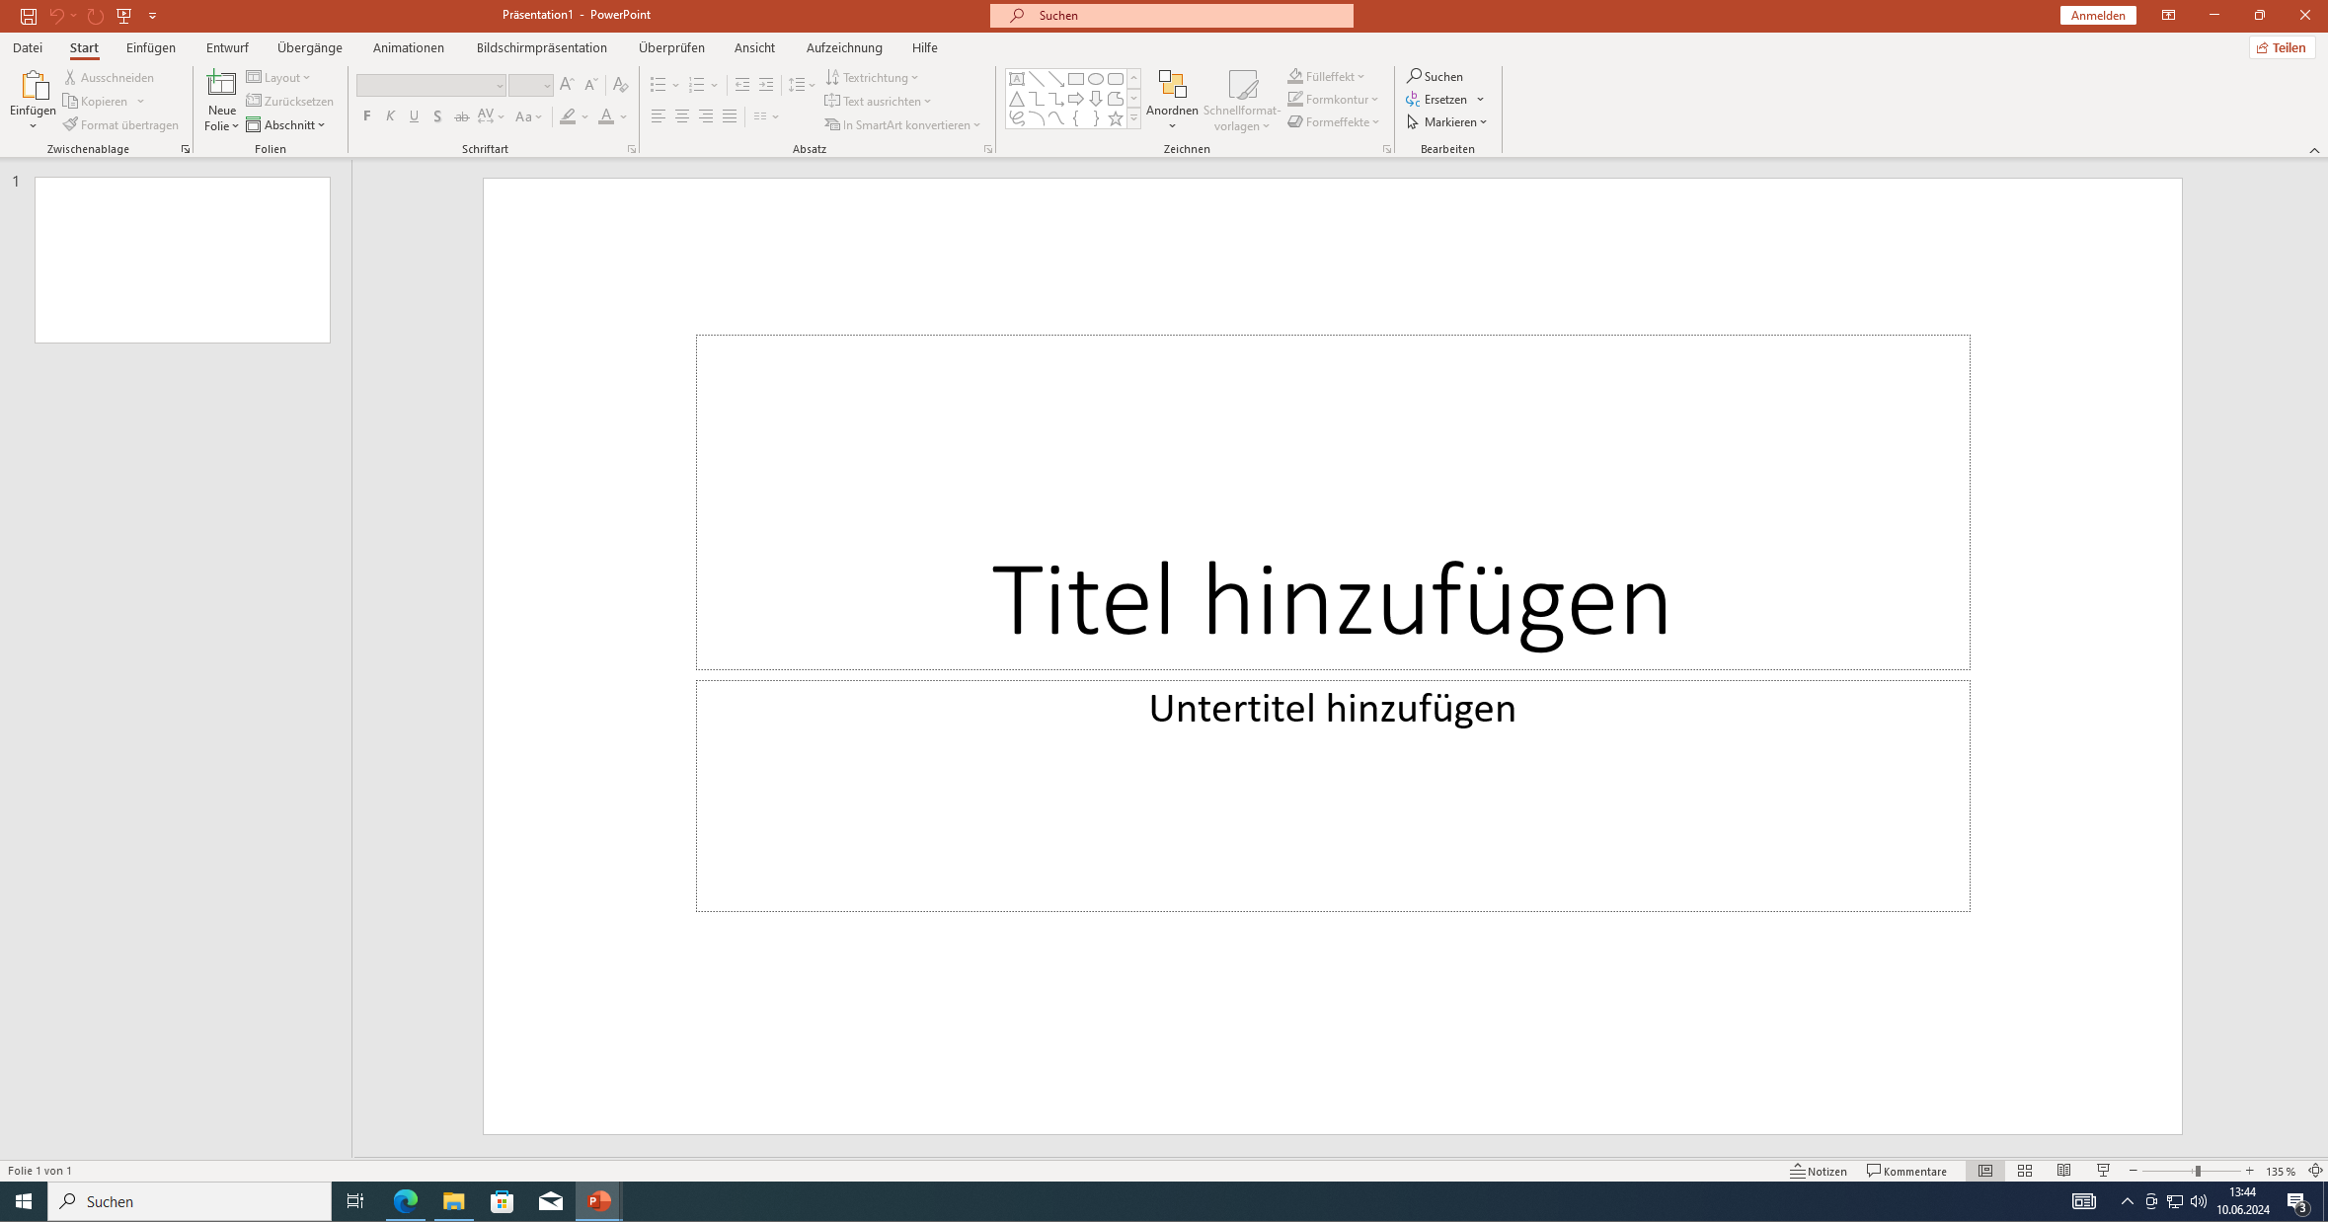Start presentation from beginning icon
The image size is (2328, 1222).
(124, 16)
